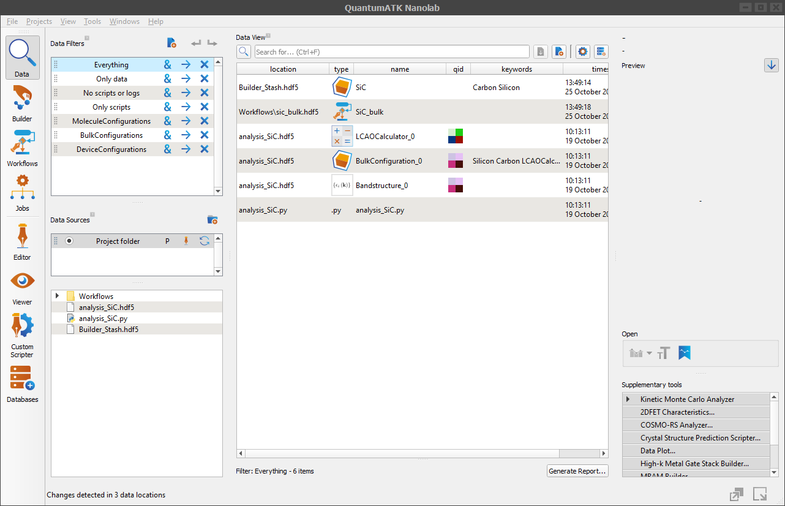Image resolution: width=785 pixels, height=506 pixels.
Task: Open the dropdown arrow beside plot icon
Action: (x=649, y=353)
